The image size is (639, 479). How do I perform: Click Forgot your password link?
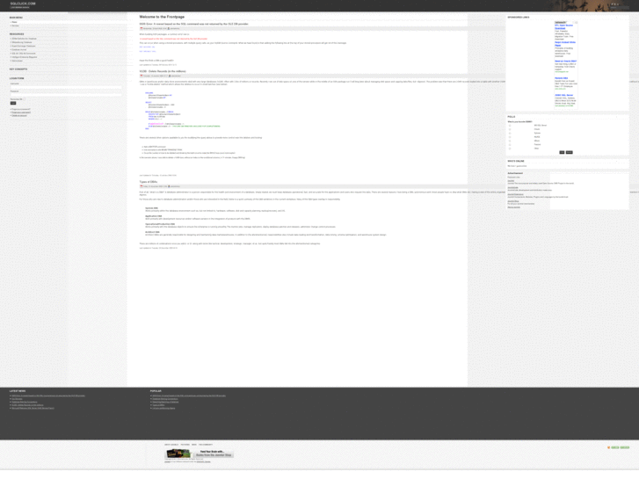(x=21, y=109)
